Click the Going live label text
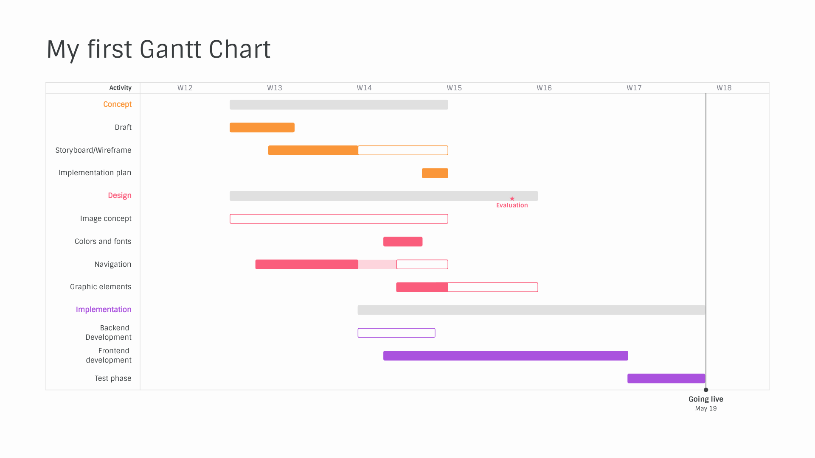 [705, 399]
